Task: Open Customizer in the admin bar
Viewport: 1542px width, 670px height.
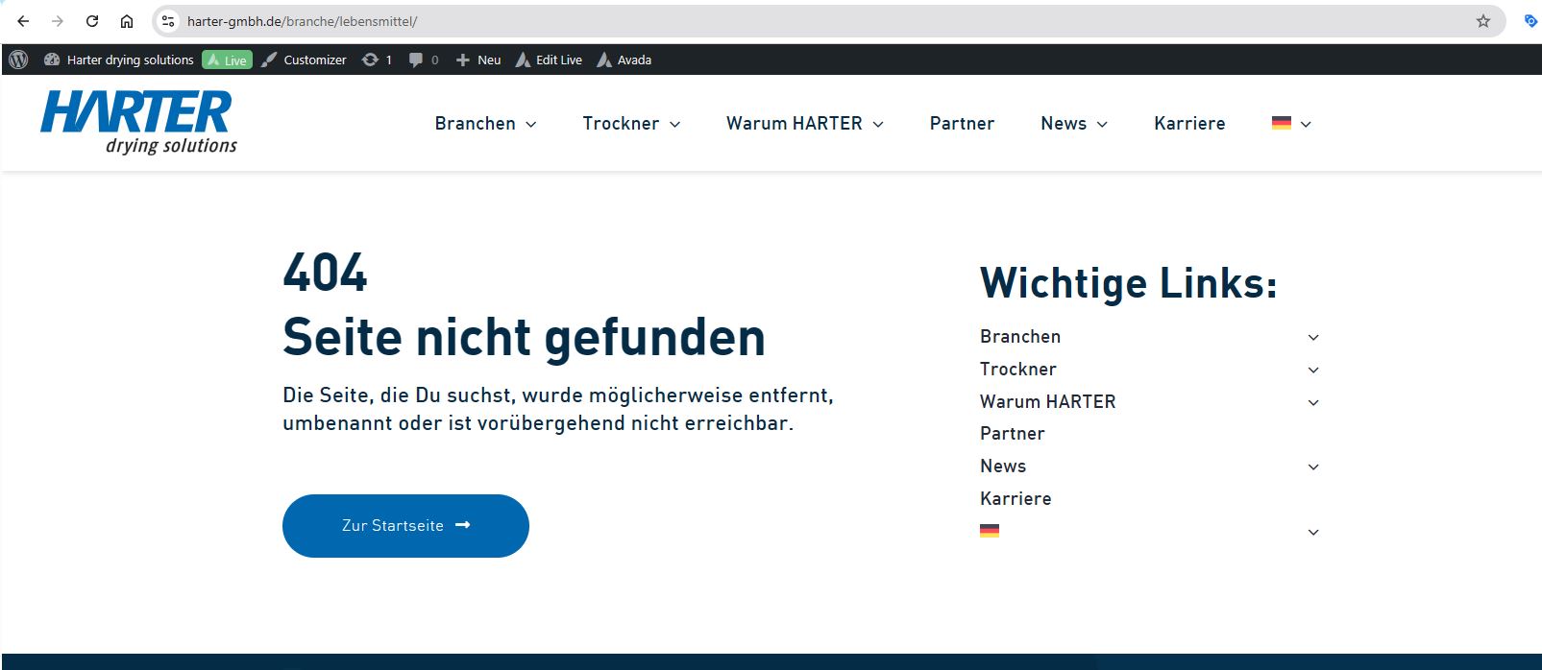Action: point(305,60)
